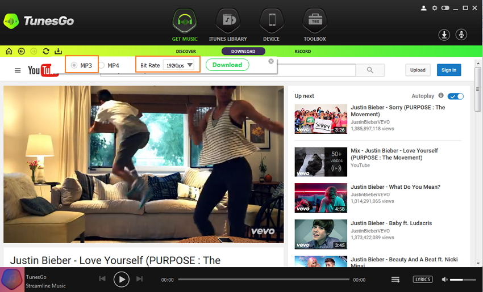This screenshot has height=292, width=483.
Task: Open the GET MUSIC section
Action: (185, 25)
